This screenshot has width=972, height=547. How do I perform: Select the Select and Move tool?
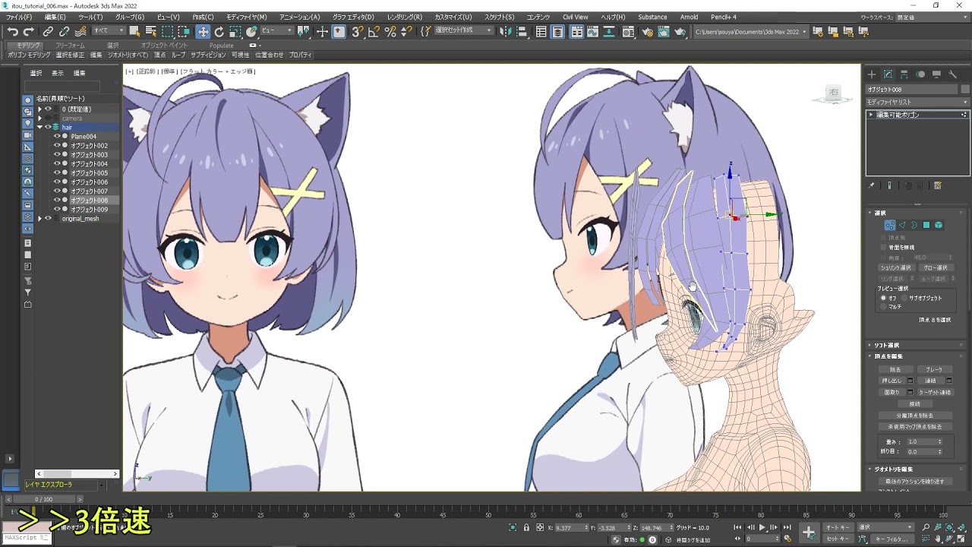203,31
